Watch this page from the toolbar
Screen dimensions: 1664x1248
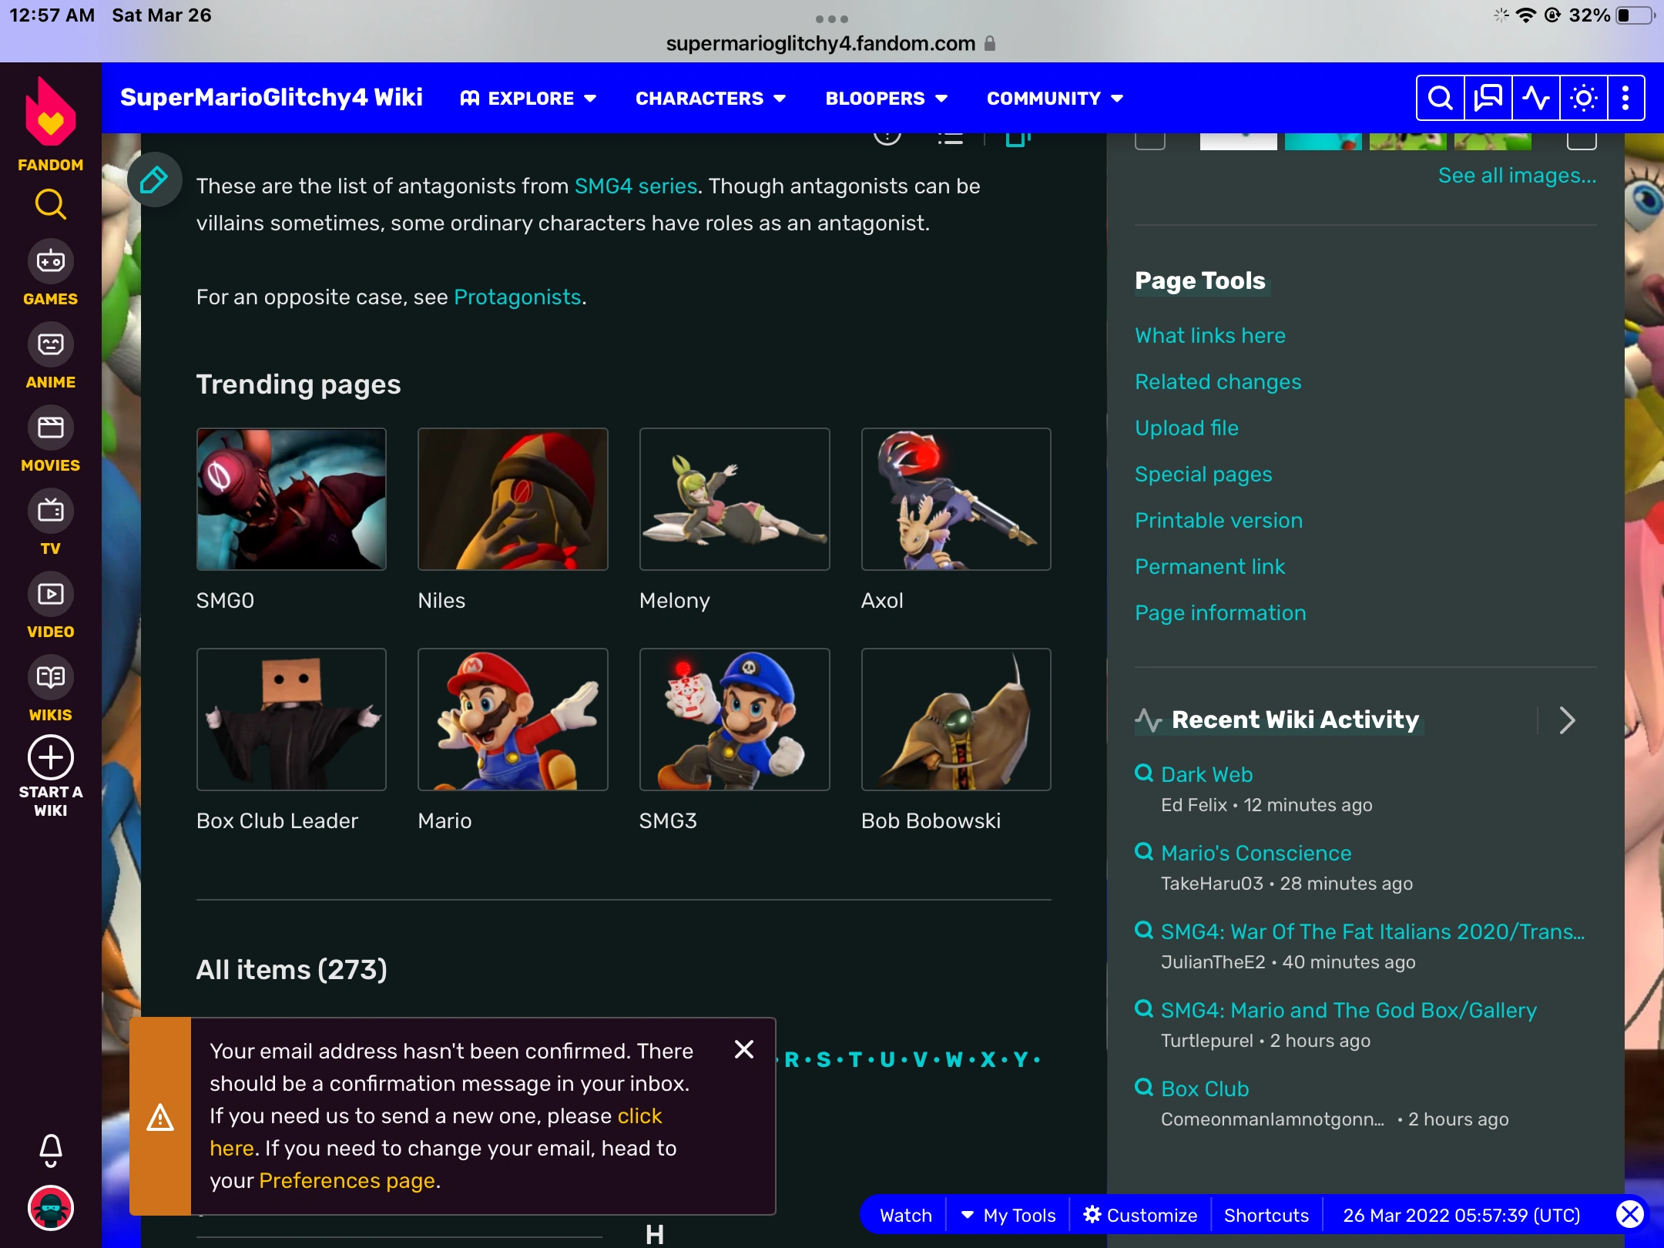click(x=906, y=1215)
